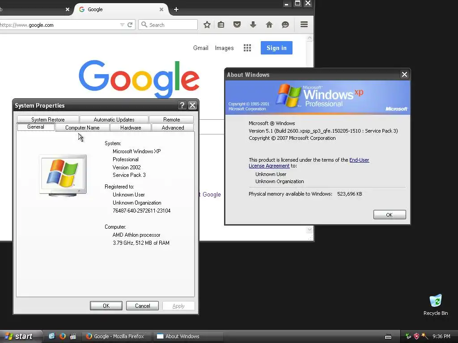Viewport: 458px width, 343px height.
Task: Open a new tab with the plus button
Action: [x=176, y=9]
